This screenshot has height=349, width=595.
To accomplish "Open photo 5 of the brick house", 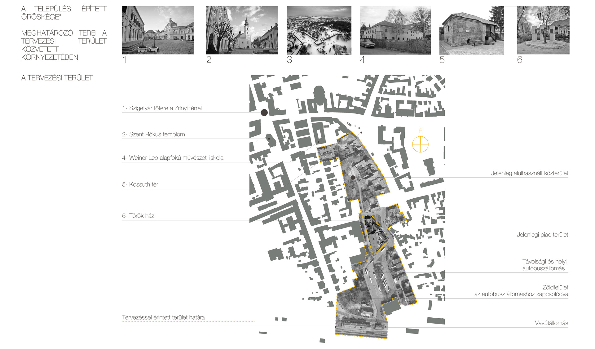I will point(472,30).
